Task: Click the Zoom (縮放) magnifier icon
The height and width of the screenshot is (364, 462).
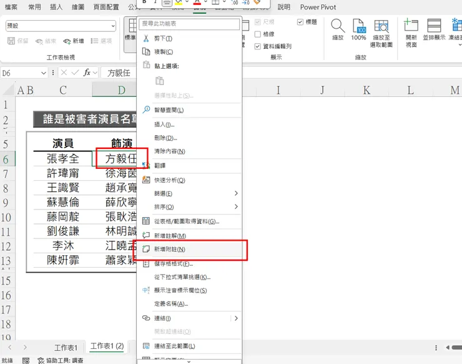Action: (338, 26)
